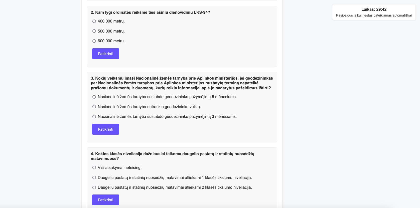
Task: Click Patikrinti button for question 2
Action: pos(105,54)
